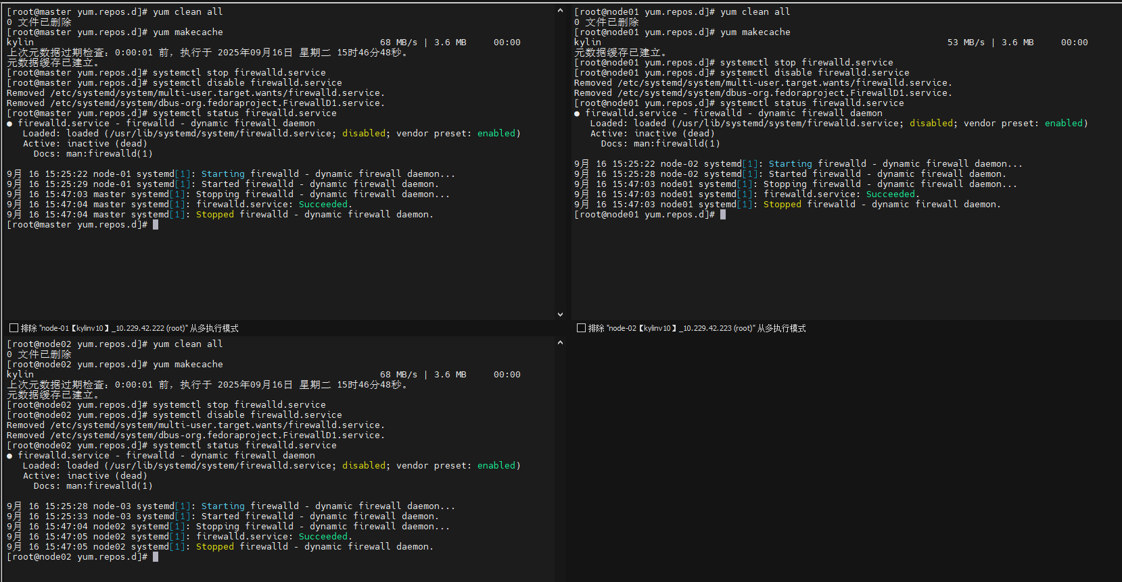
Task: Click 'Stopped' keyword in node01 terminal log
Action: 782,205
